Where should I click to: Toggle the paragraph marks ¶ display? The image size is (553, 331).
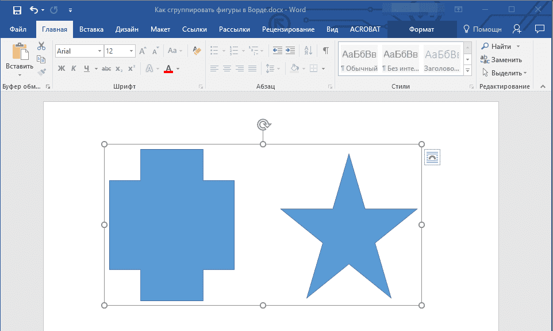(x=325, y=51)
